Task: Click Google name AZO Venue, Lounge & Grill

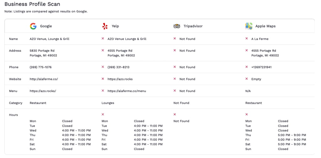Action: click(x=50, y=39)
